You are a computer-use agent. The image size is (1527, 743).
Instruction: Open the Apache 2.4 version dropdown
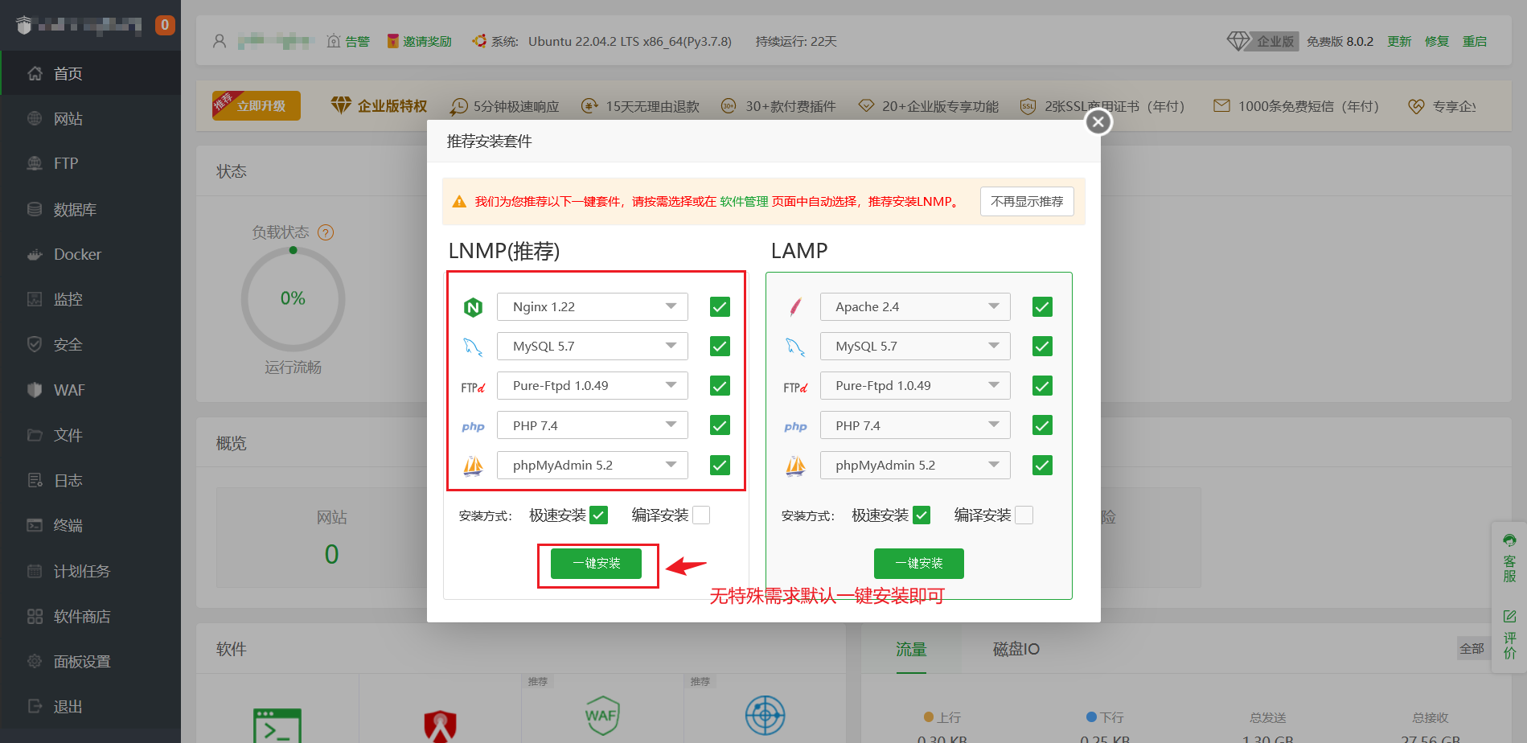915,307
